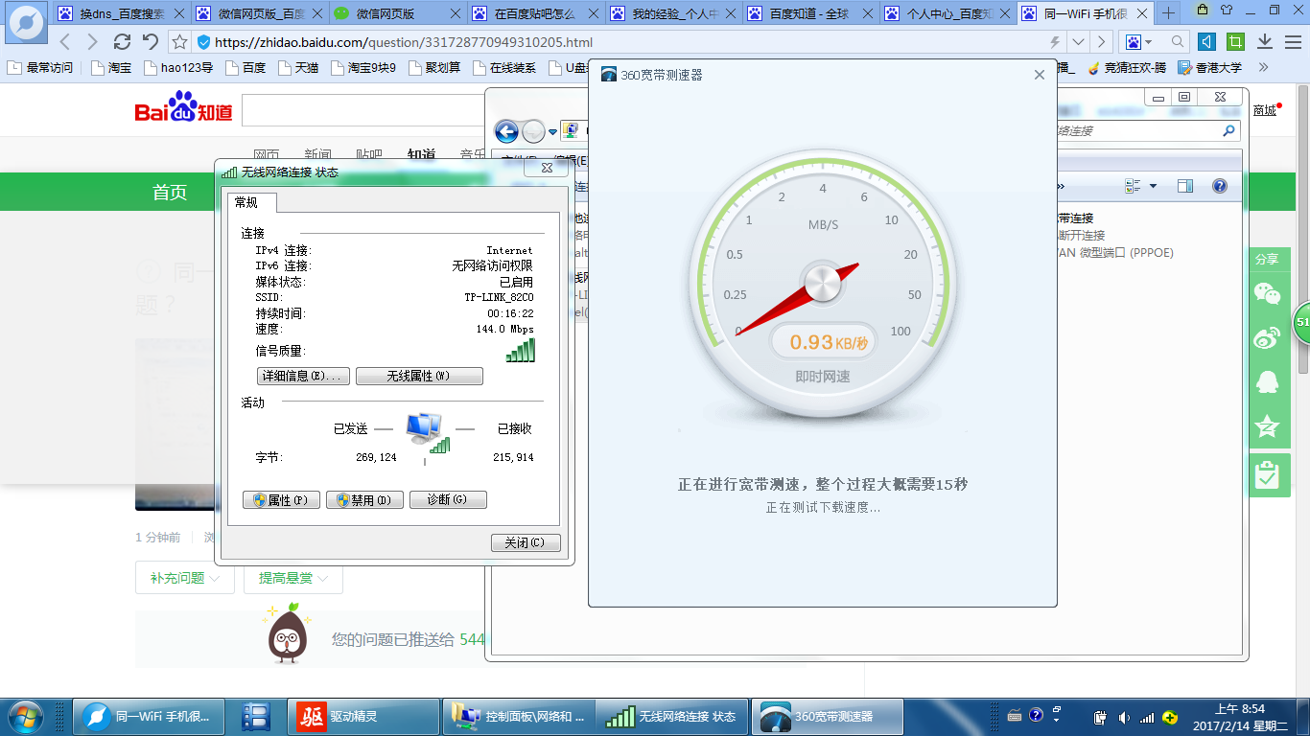The width and height of the screenshot is (1310, 736).
Task: Click the Qzone star share icon
Action: 1268,425
